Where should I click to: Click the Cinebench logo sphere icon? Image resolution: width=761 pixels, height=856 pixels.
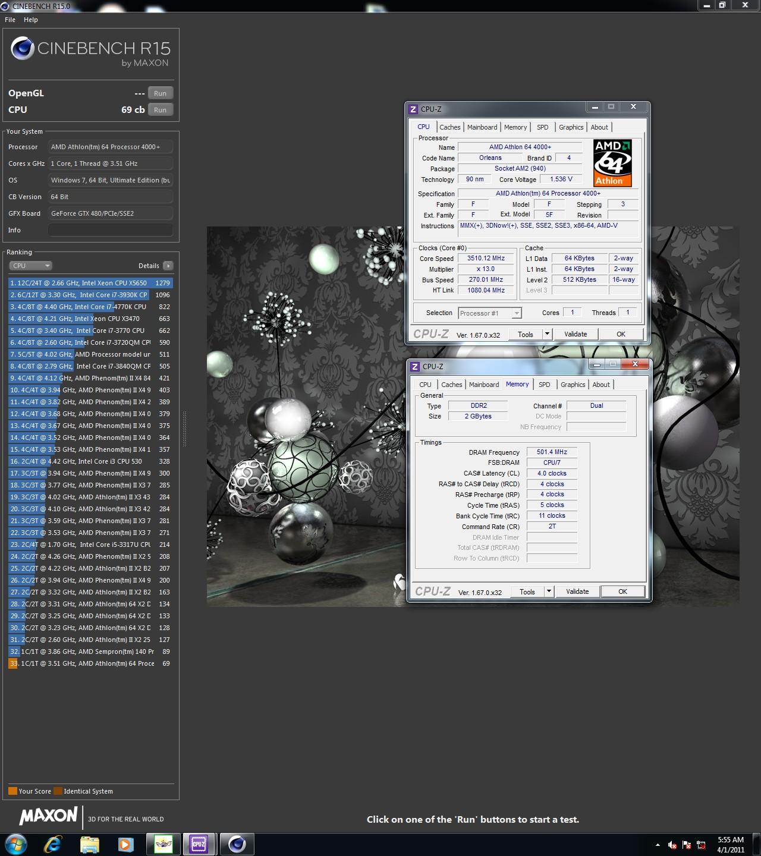(x=23, y=48)
